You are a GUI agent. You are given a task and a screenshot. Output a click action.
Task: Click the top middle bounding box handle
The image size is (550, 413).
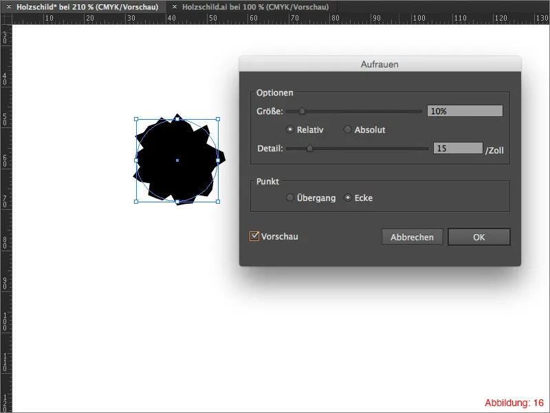[177, 119]
